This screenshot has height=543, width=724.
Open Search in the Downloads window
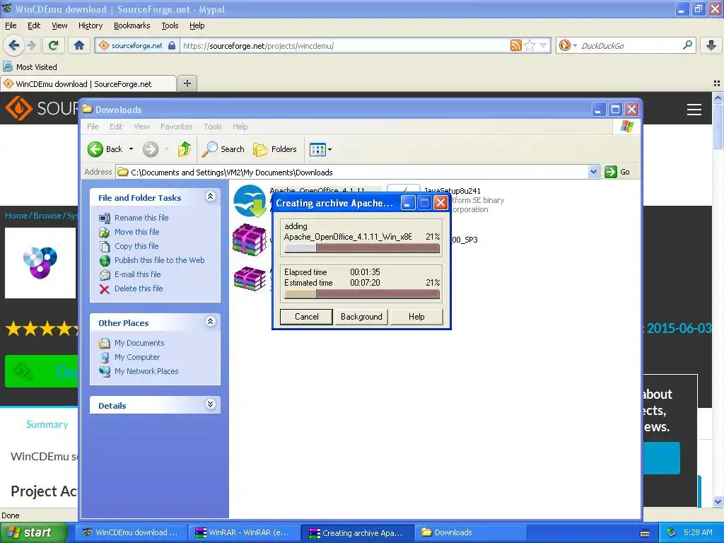click(x=223, y=149)
